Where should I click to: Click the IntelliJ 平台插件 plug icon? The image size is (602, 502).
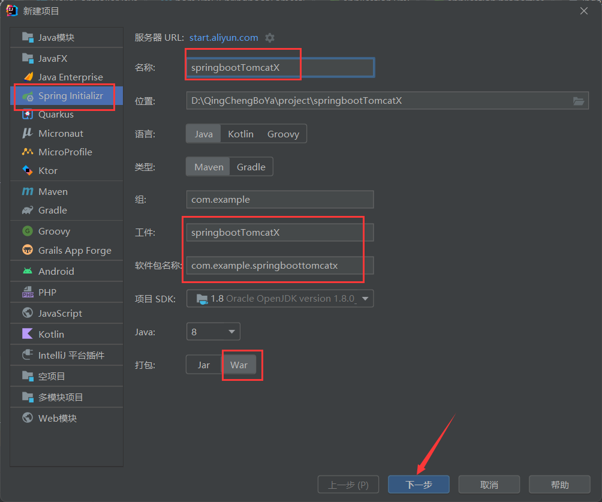coord(28,355)
